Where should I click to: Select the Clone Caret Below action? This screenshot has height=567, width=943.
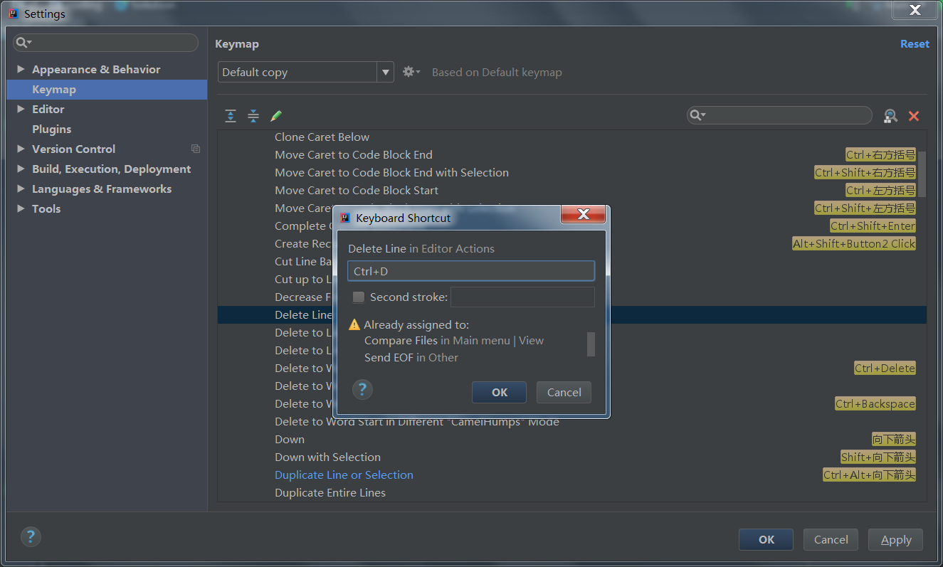click(x=322, y=137)
